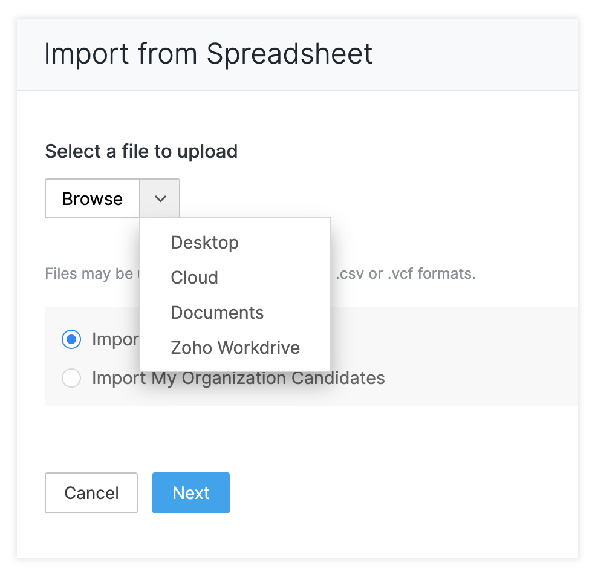
Task: Click the Select a file to upload label
Action: (141, 151)
